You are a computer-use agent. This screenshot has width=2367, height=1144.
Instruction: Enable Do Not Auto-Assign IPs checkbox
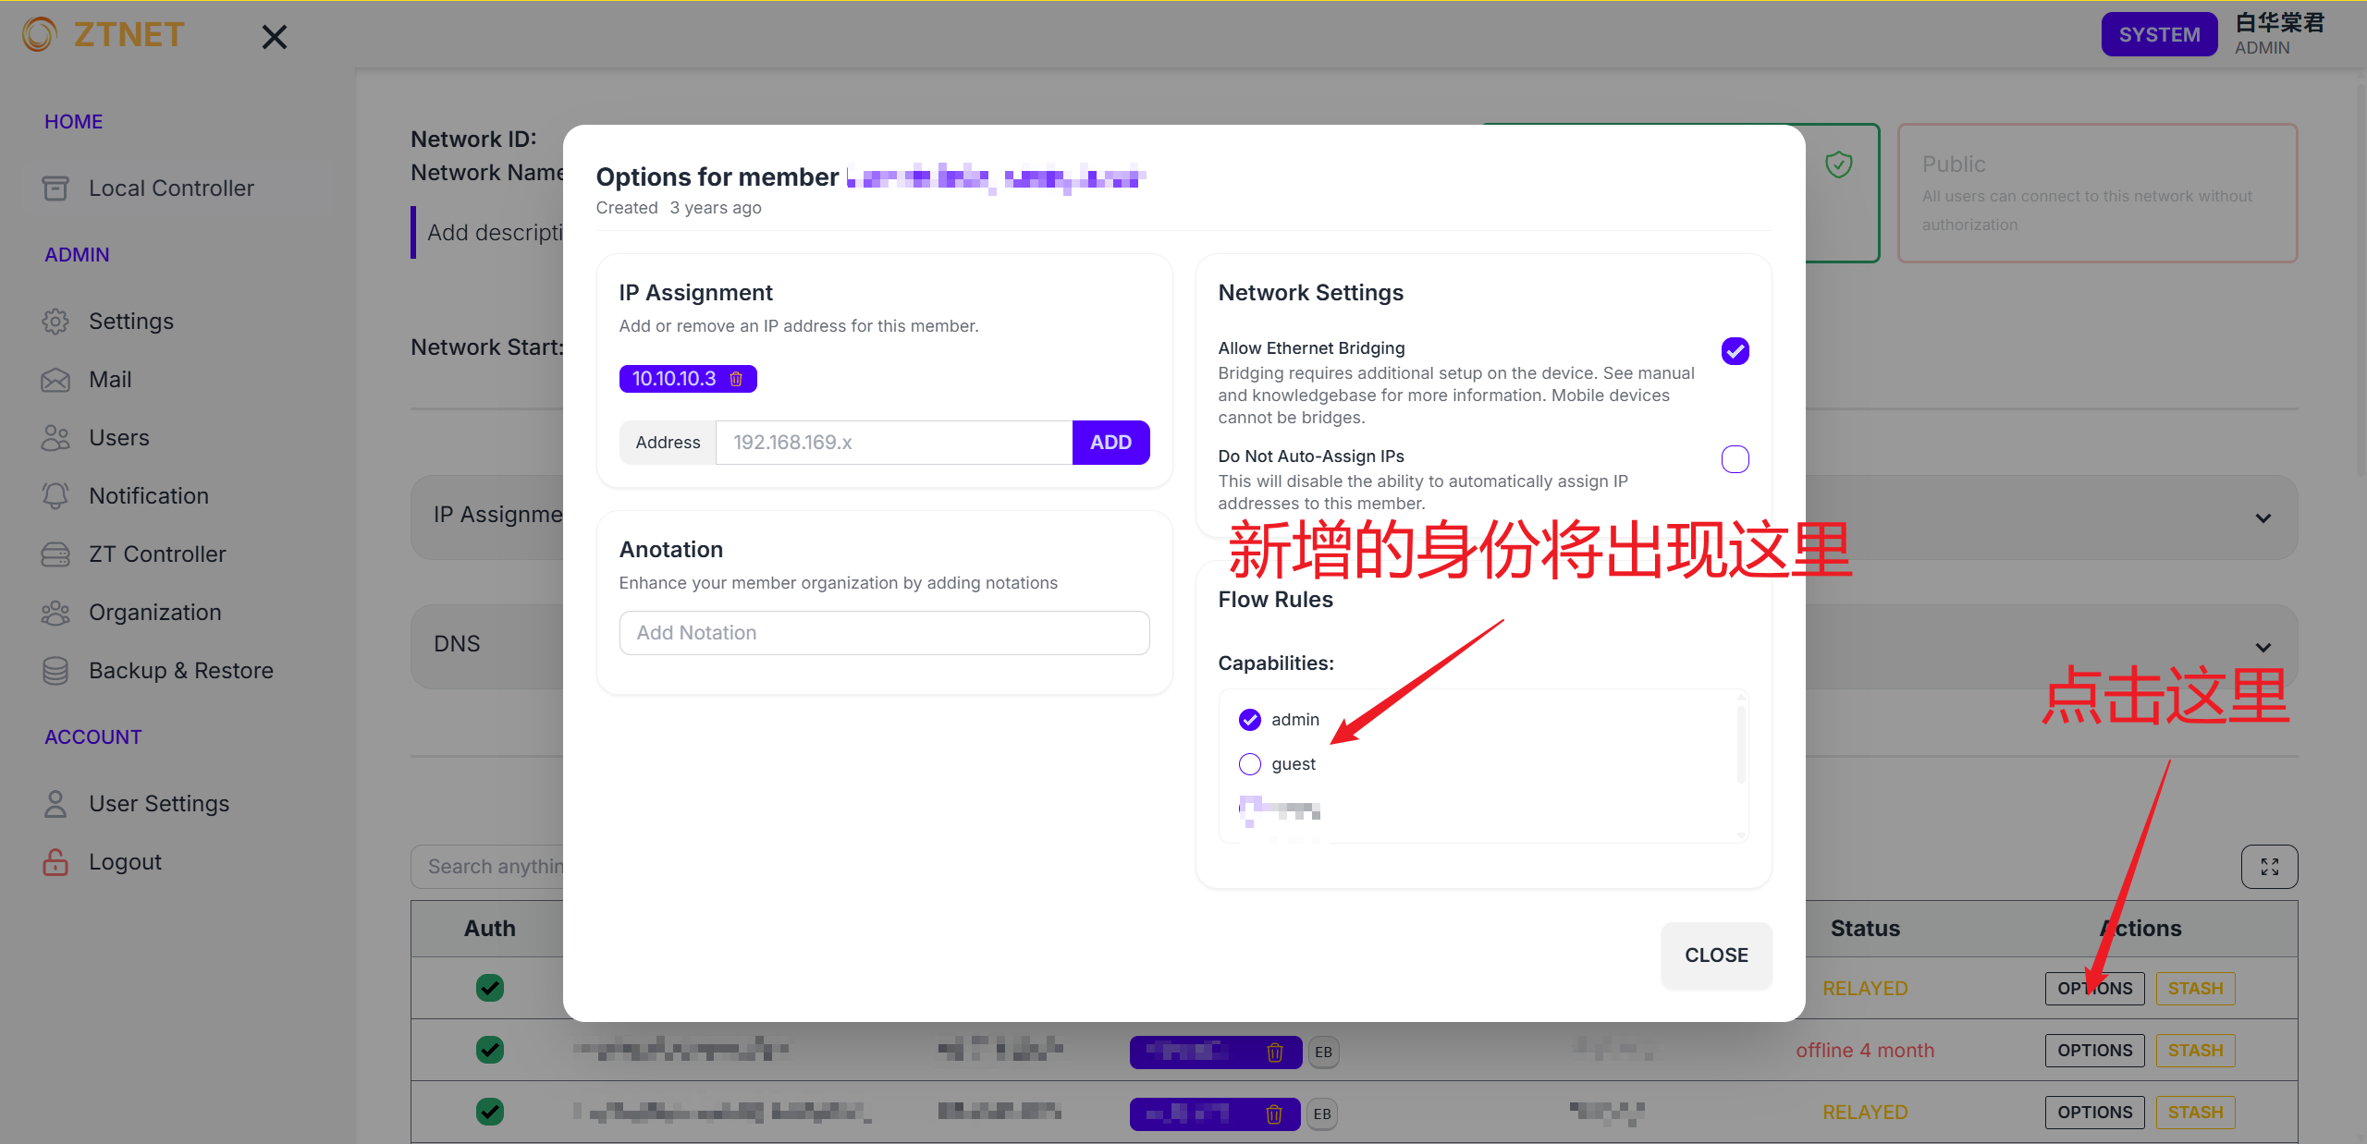(1735, 459)
